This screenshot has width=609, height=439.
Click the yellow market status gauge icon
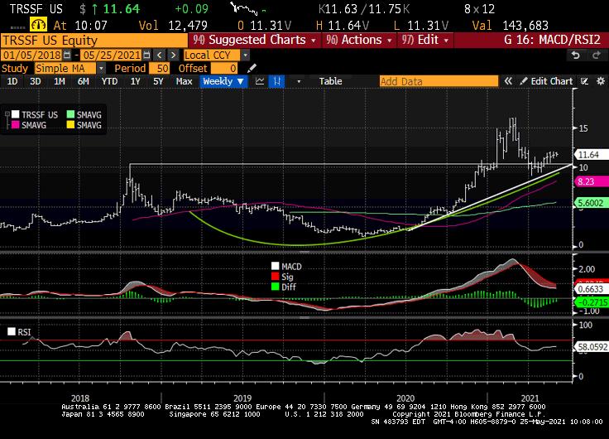tap(38, 25)
